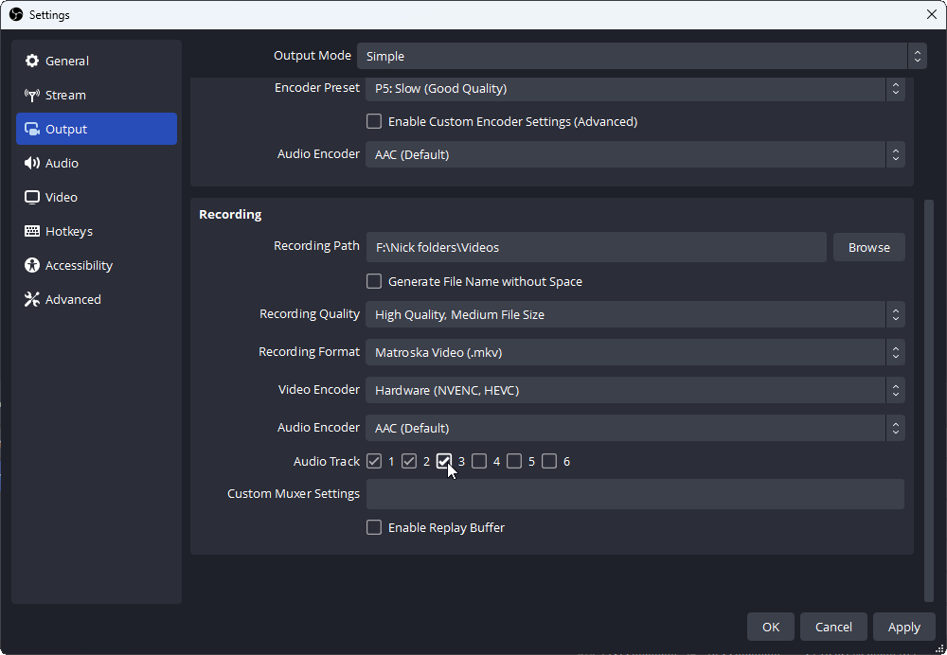Toggle the Enable Replay Buffer checkbox
The width and height of the screenshot is (947, 655).
coord(374,528)
